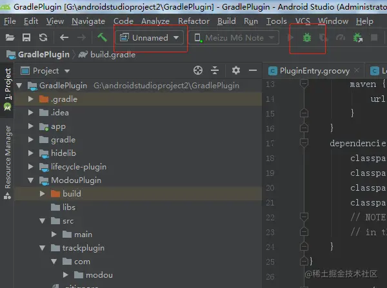
Task: Open Project panel settings gear
Action: [x=235, y=70]
